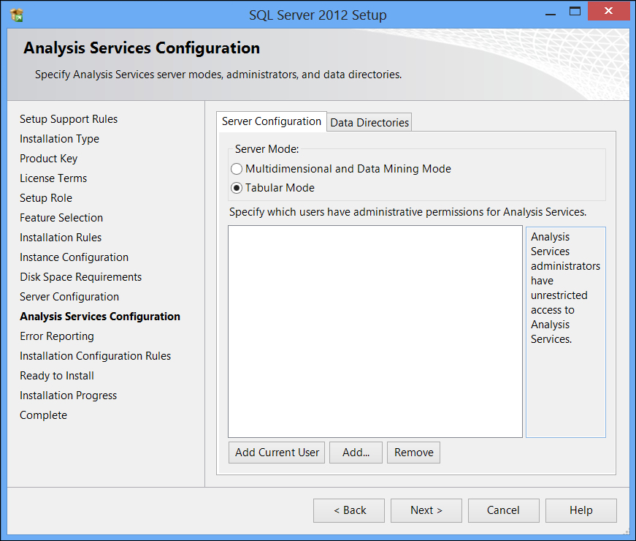Viewport: 636px width, 541px height.
Task: Click the SQL Server Setup title bar icon
Action: click(17, 15)
